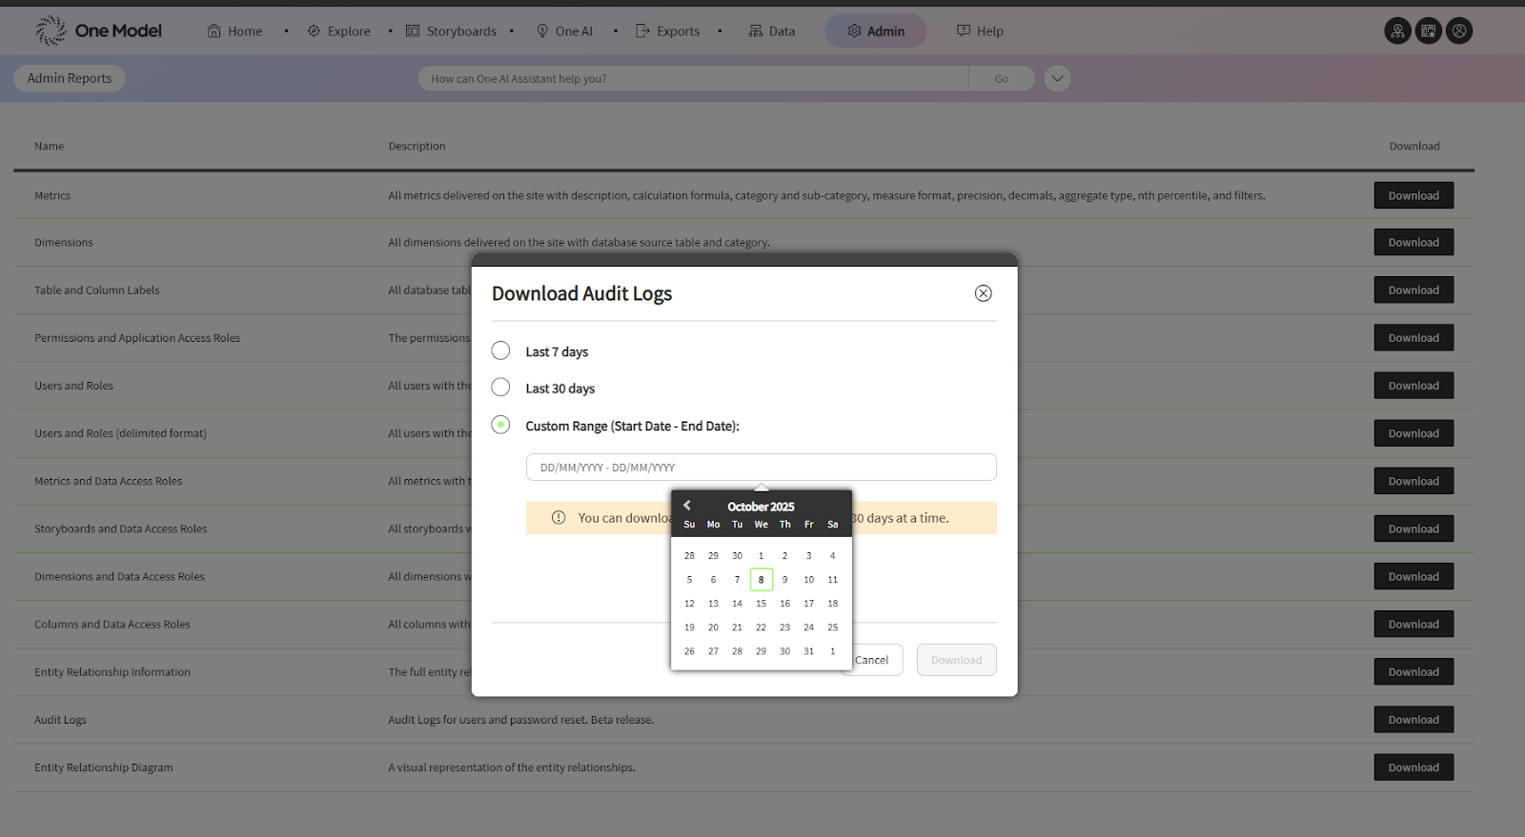Select the Custom Range radio button
Screen dimensions: 1525x837
(500, 425)
